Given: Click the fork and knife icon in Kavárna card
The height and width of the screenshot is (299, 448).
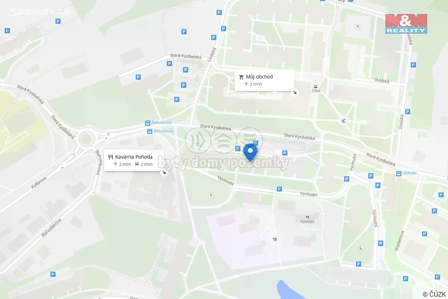Looking at the screenshot, I should pyautogui.click(x=111, y=157).
